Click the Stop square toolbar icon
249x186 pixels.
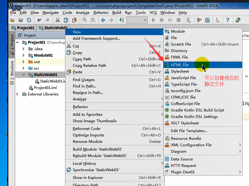tap(179, 20)
